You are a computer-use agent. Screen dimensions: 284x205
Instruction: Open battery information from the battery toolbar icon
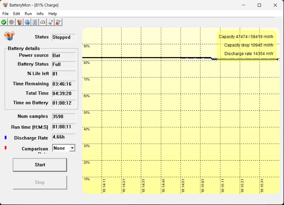click(19, 22)
